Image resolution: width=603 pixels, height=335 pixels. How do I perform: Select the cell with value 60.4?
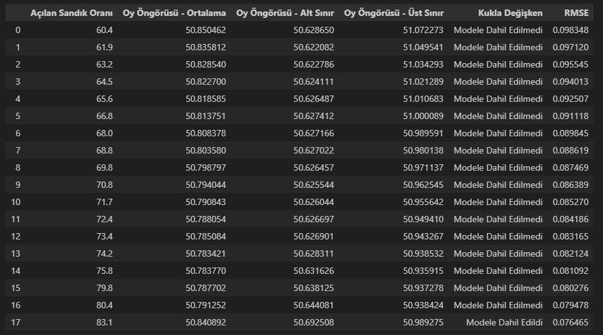coord(102,30)
